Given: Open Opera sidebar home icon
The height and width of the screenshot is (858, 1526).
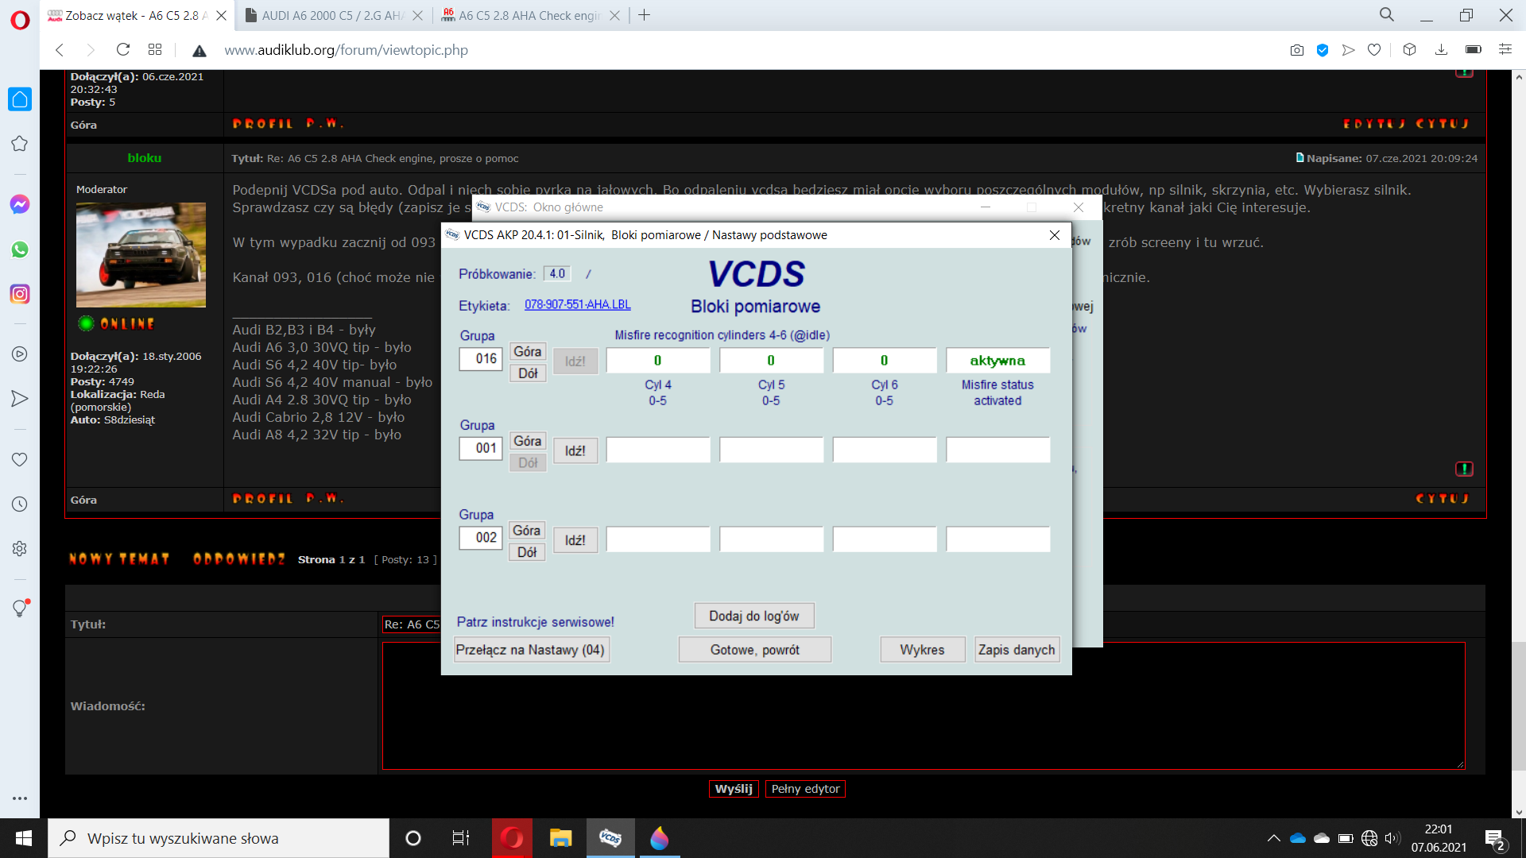Looking at the screenshot, I should point(20,99).
